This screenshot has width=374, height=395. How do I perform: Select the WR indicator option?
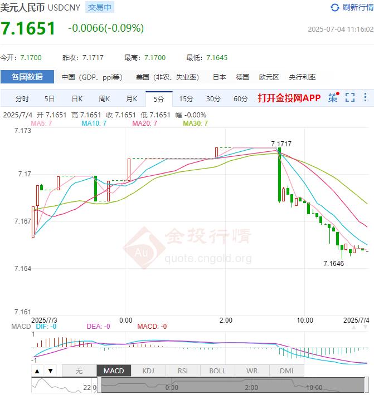252,371
